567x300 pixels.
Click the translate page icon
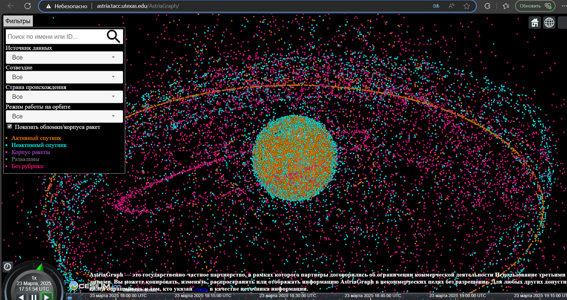tap(436, 6)
